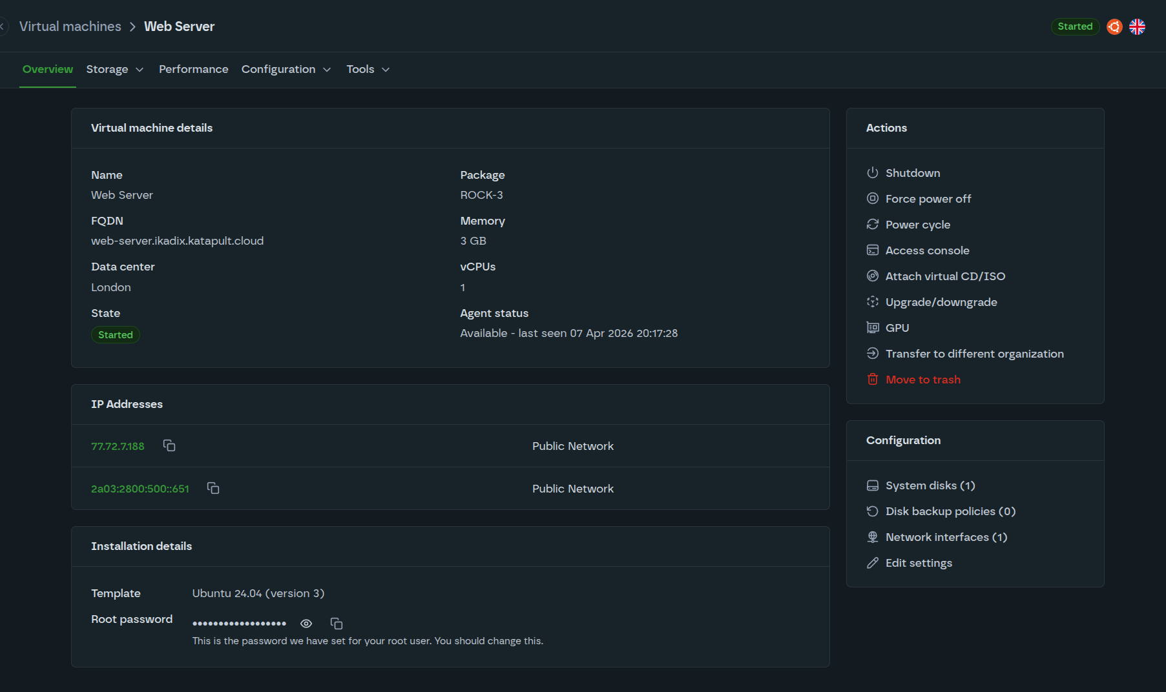
Task: Click the Ubuntu logo in the header
Action: click(x=1114, y=26)
